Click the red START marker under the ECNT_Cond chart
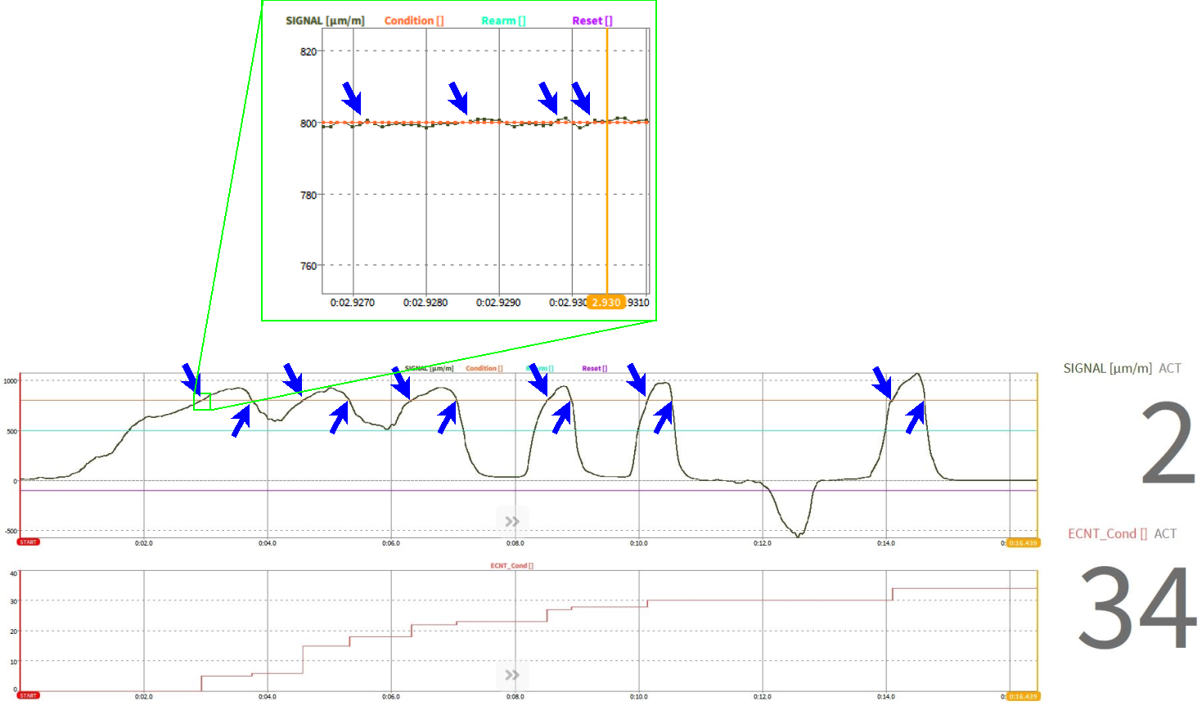 pos(29,695)
